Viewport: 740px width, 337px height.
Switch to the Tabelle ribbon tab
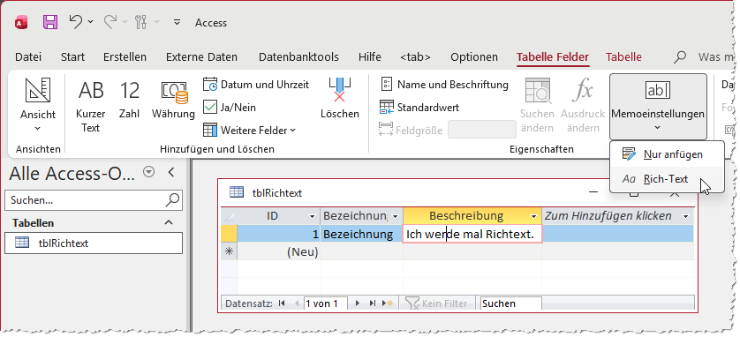click(623, 57)
